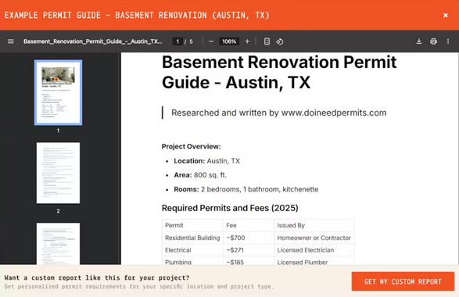This screenshot has width=459, height=297.
Task: Click the fit to page icon
Action: [267, 41]
